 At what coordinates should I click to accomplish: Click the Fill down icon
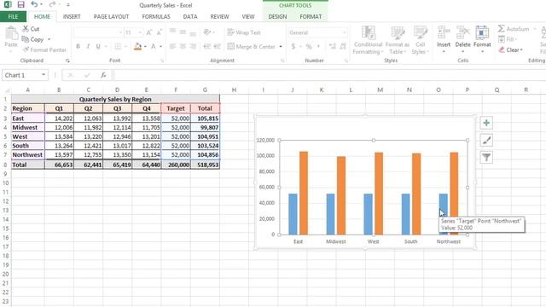tap(502, 39)
